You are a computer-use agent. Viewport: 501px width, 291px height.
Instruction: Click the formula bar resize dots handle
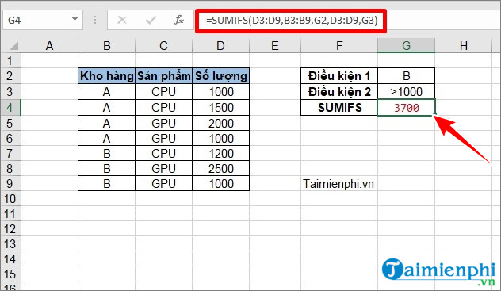95,20
